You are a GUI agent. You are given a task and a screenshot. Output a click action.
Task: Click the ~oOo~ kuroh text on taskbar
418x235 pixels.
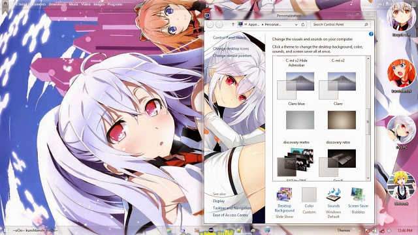click(x=35, y=230)
